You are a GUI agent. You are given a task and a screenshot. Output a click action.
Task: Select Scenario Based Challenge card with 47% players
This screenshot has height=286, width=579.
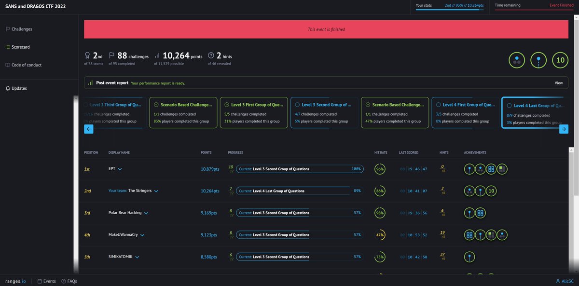tap(395, 112)
